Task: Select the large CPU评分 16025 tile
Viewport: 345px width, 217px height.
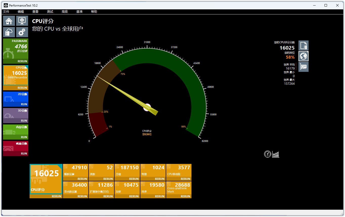Action: point(46,179)
